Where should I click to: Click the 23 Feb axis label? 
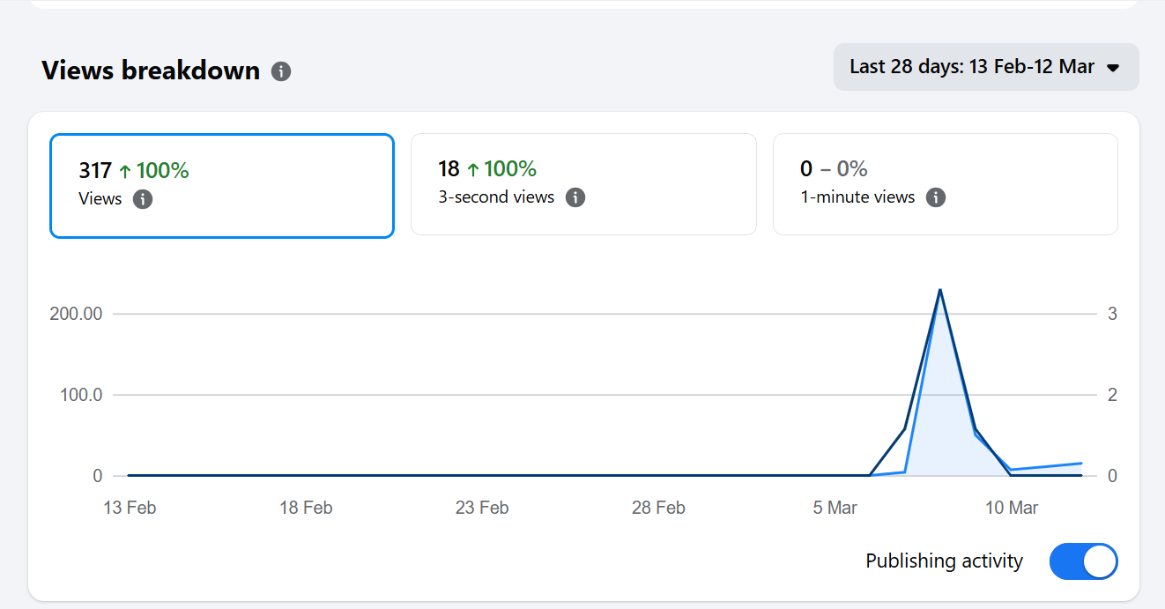482,508
